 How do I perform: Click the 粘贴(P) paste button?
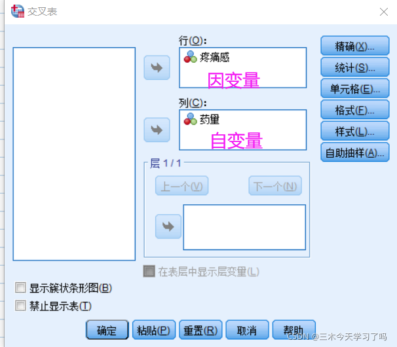(154, 329)
